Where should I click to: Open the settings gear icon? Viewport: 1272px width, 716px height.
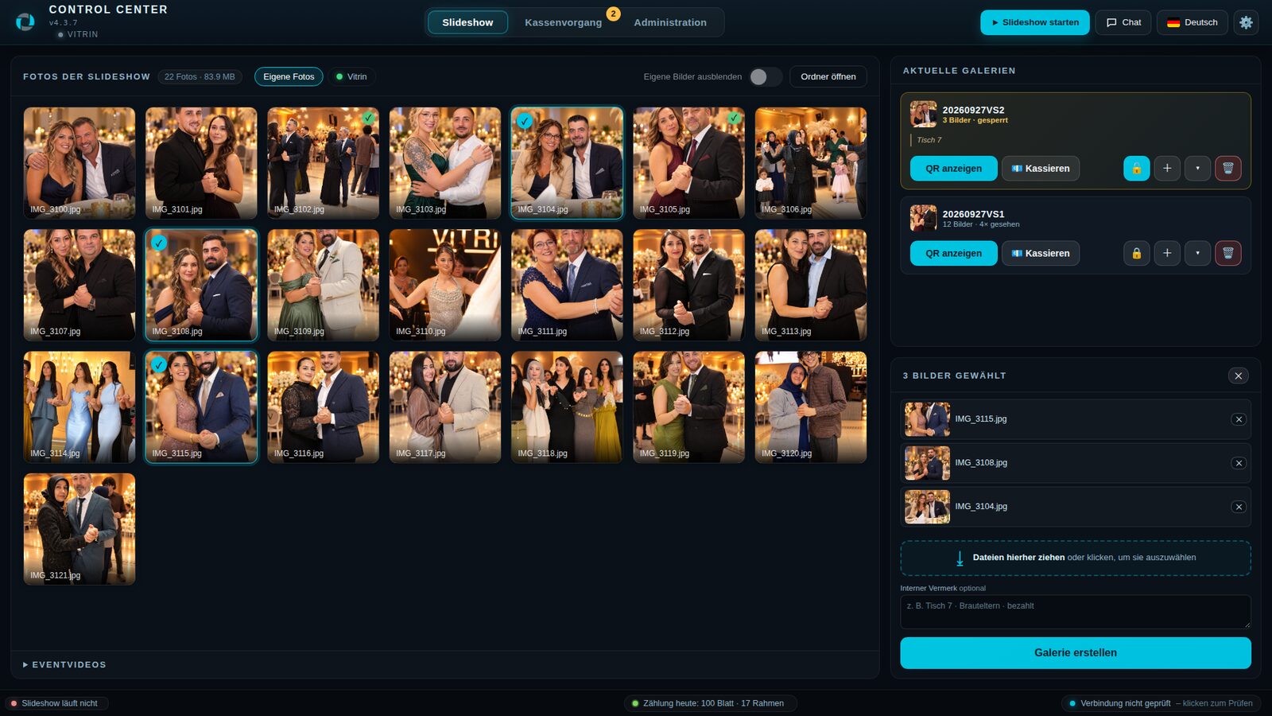coord(1246,22)
